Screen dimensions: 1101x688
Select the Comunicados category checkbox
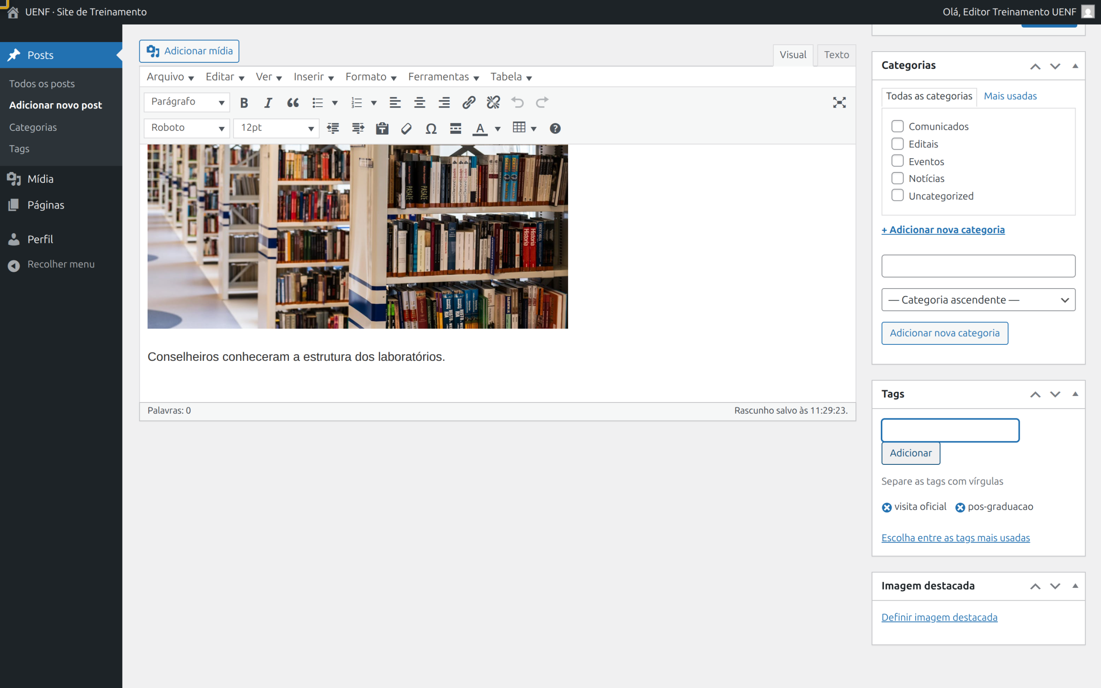pyautogui.click(x=897, y=126)
